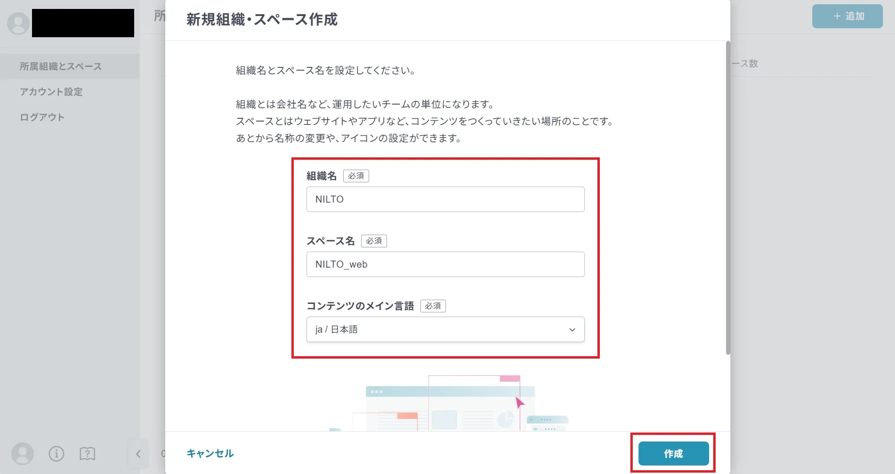Click the ＋追加 add button
Viewport: 895px width, 474px height.
click(847, 16)
